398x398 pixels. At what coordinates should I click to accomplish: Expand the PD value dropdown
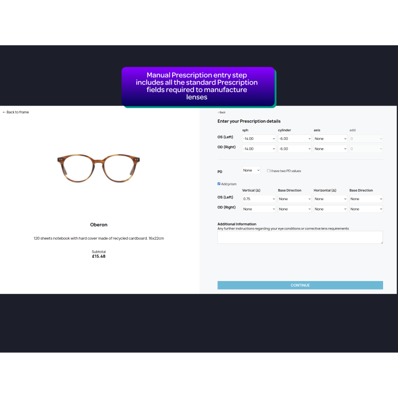(251, 171)
